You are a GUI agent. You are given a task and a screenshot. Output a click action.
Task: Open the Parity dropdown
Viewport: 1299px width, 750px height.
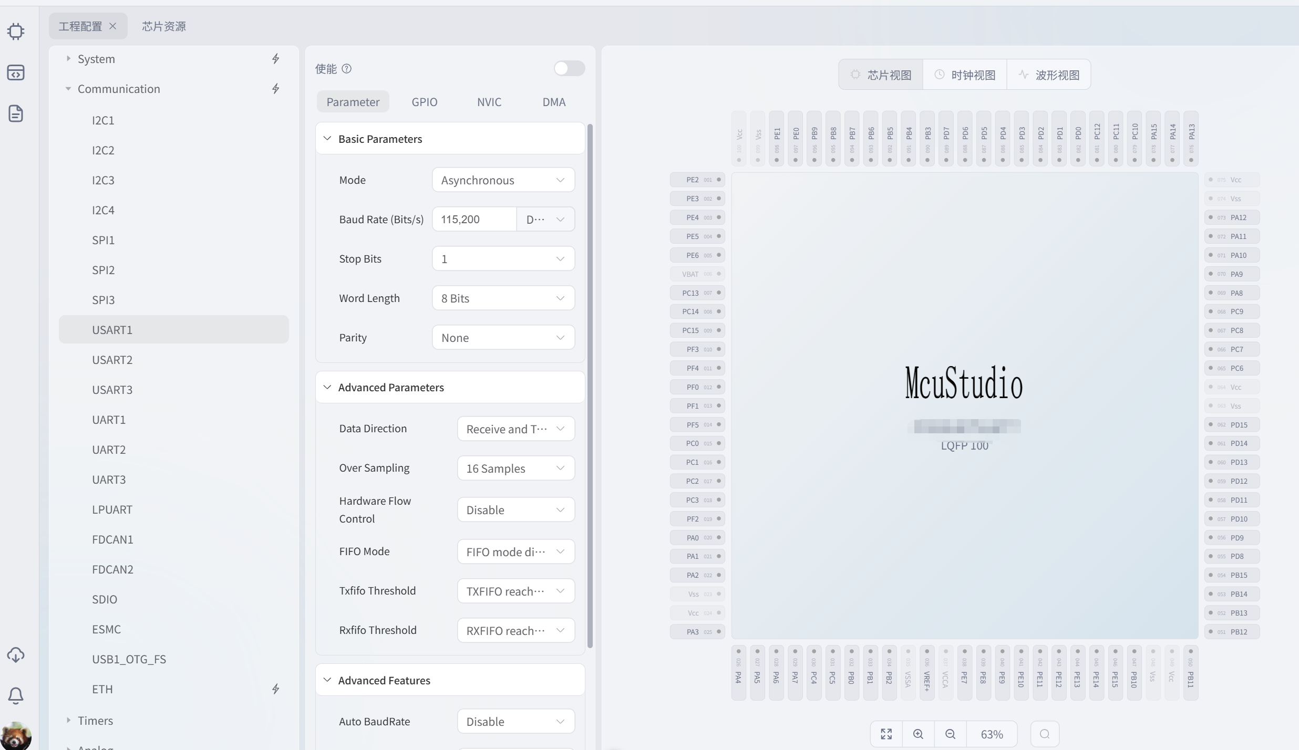(503, 338)
